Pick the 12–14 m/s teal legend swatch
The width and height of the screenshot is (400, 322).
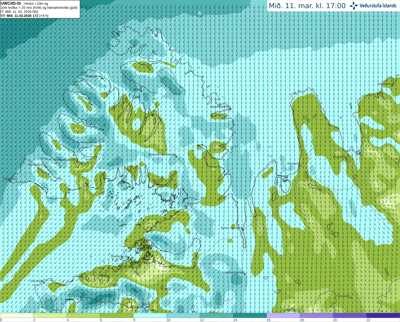[217, 315]
